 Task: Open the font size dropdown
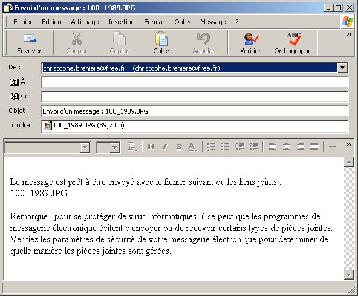click(115, 147)
